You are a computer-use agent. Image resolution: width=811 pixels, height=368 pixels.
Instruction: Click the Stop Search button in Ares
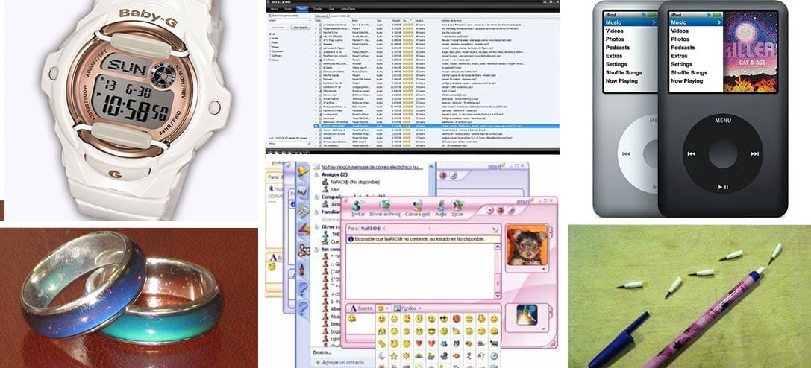(301, 27)
